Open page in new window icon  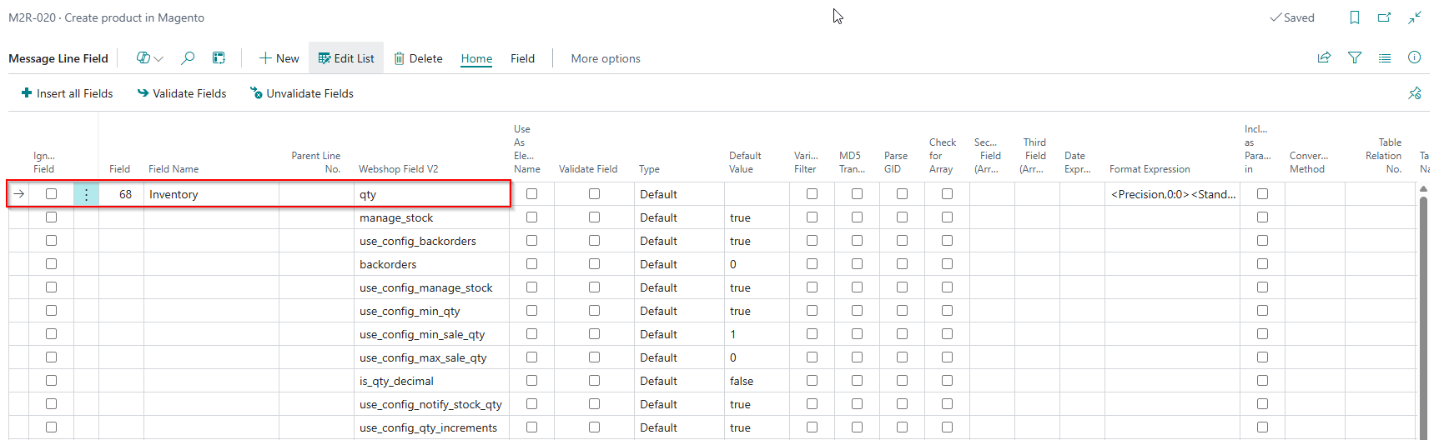1385,17
